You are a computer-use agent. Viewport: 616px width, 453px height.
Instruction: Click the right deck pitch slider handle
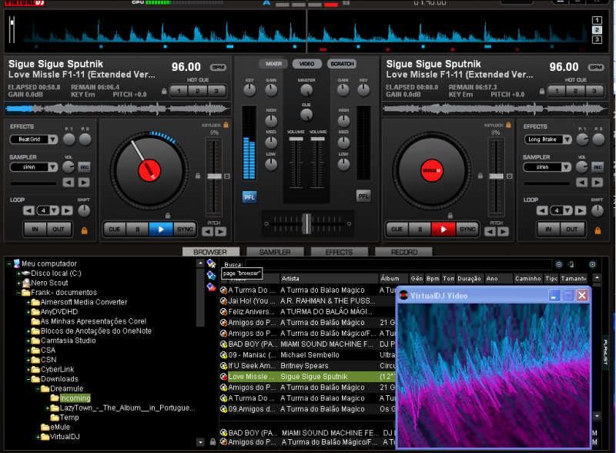pos(497,176)
